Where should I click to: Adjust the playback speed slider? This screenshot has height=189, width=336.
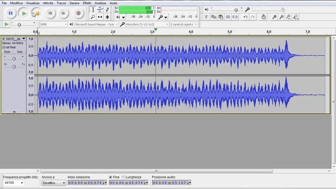(19, 25)
